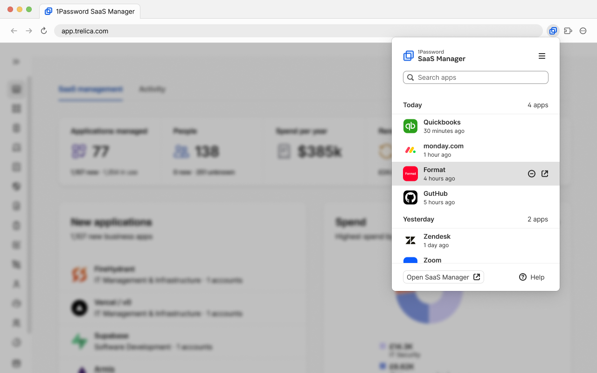Screen dimensions: 597x373
Task: Select the GutHub app row
Action: pos(475,197)
